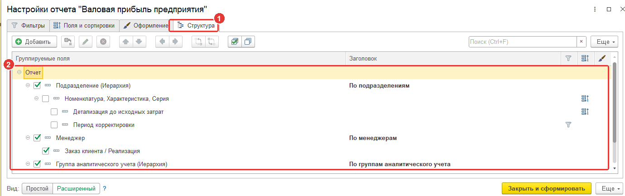Click the move down arrow icon

coord(139,42)
